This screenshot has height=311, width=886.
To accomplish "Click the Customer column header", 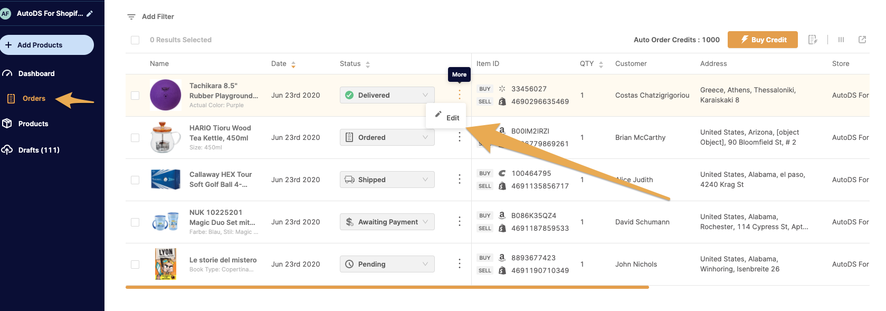I will pyautogui.click(x=631, y=63).
